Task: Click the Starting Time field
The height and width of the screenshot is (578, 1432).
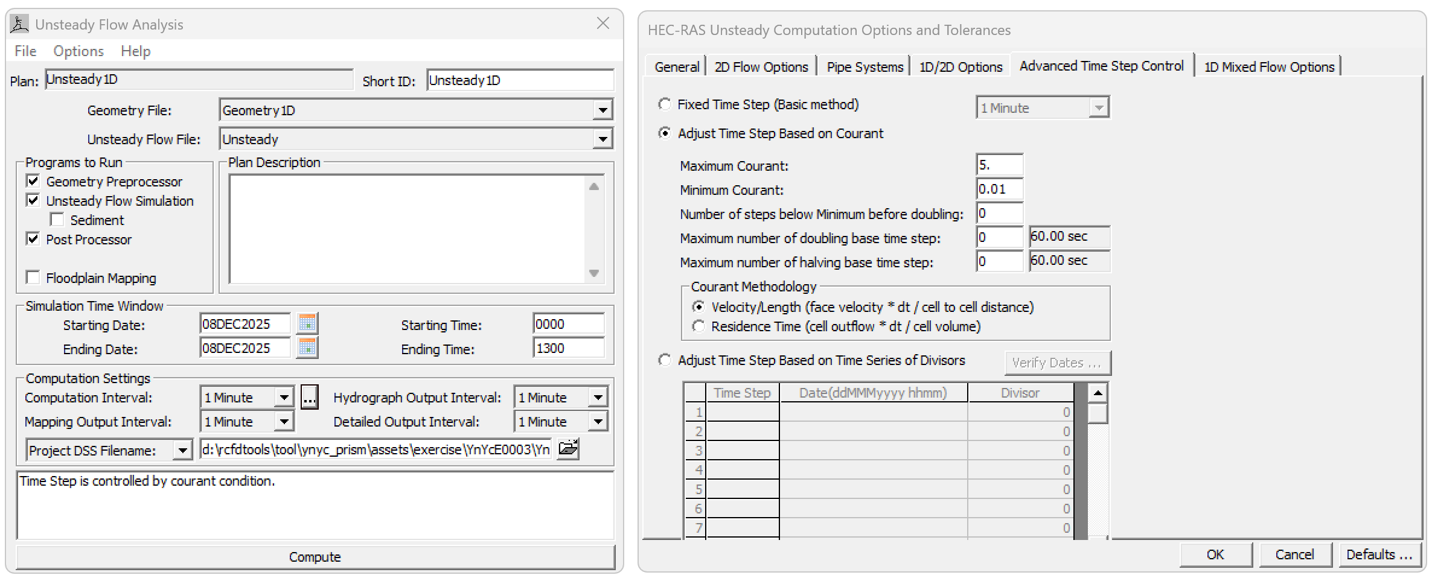Action: [569, 324]
